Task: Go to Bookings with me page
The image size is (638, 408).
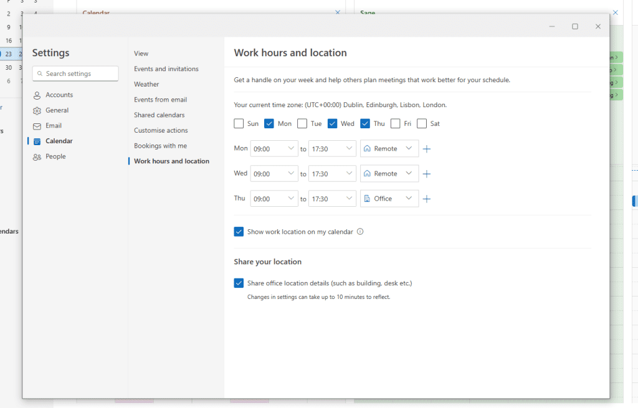Action: coord(160,146)
